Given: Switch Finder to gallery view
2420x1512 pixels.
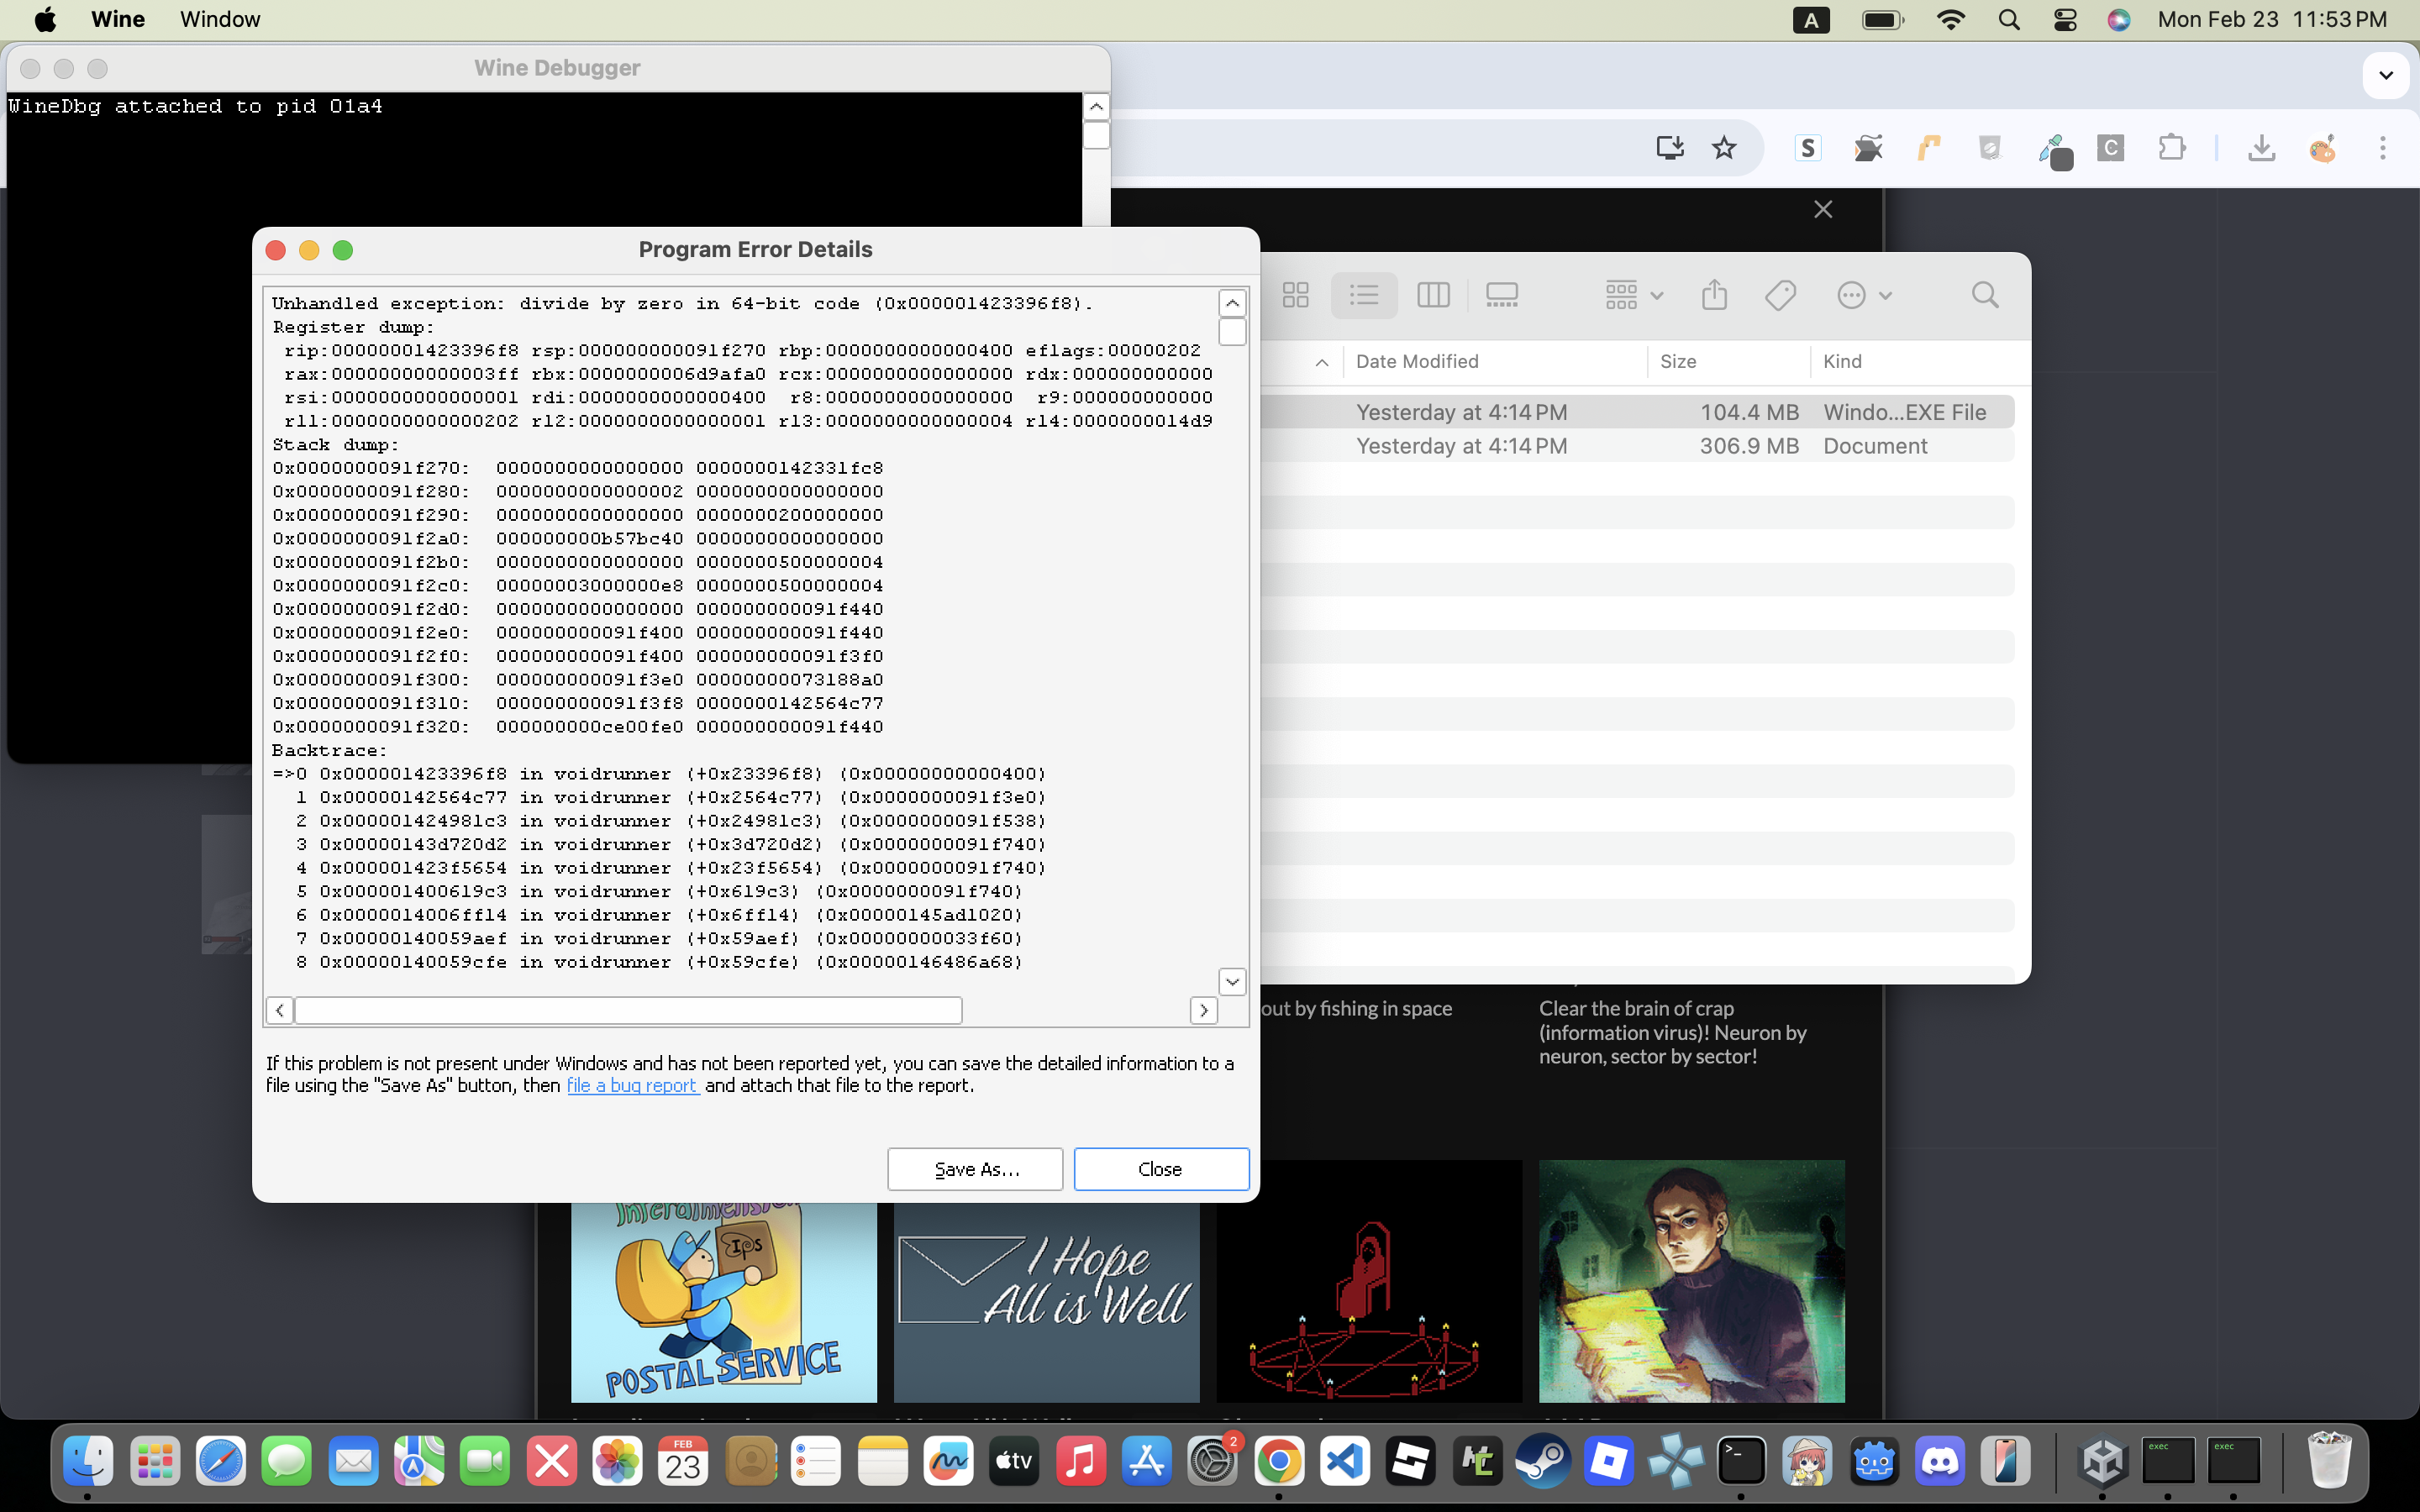Looking at the screenshot, I should pyautogui.click(x=1502, y=295).
